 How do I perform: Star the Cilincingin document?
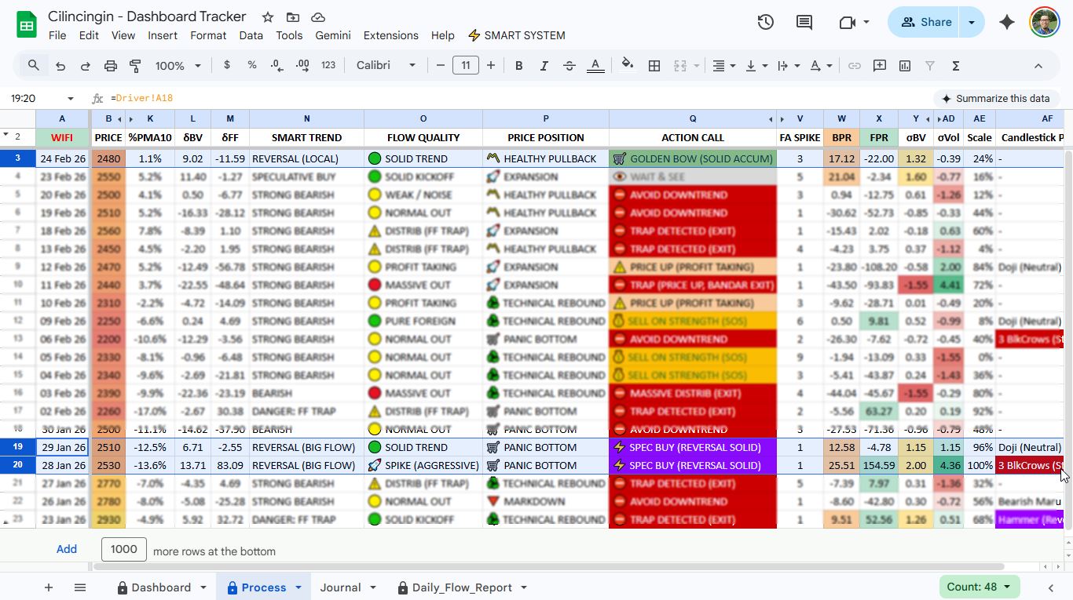click(268, 17)
